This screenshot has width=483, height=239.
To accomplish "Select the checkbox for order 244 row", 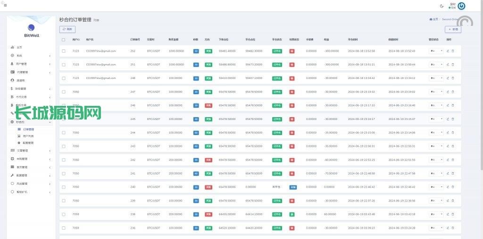I will point(64,133).
